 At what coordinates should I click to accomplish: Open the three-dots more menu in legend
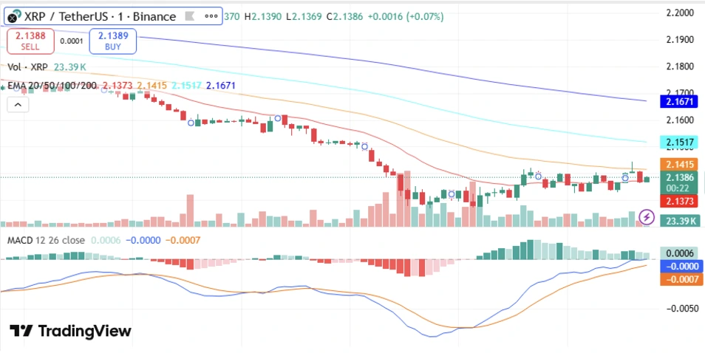(x=211, y=16)
